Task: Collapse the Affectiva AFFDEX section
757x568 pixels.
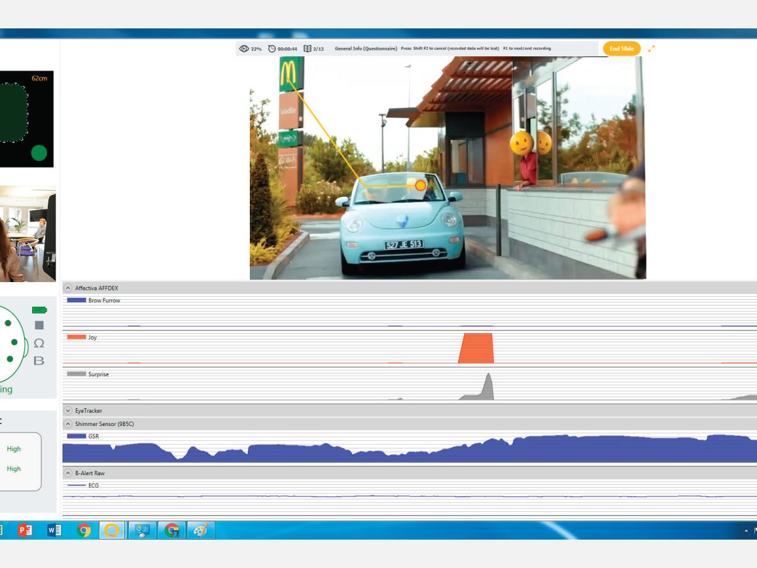Action: (x=68, y=288)
